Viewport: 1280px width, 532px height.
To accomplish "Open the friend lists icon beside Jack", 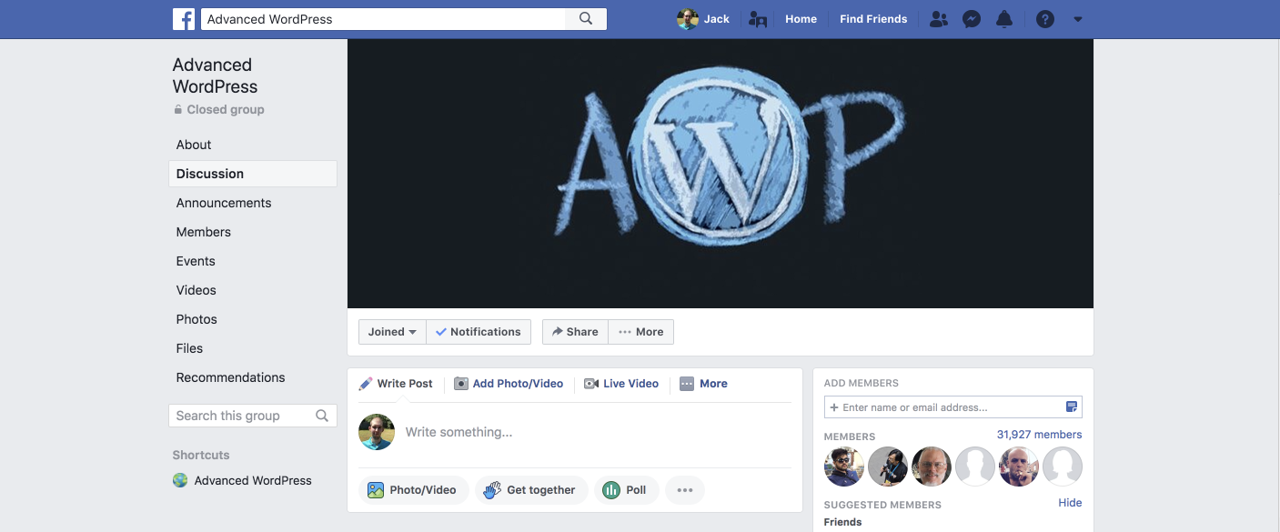I will tap(758, 19).
